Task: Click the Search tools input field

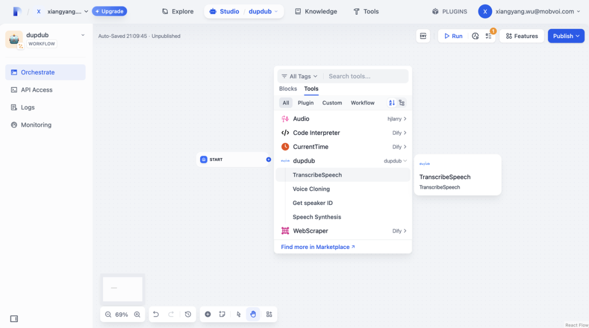Action: [365, 76]
